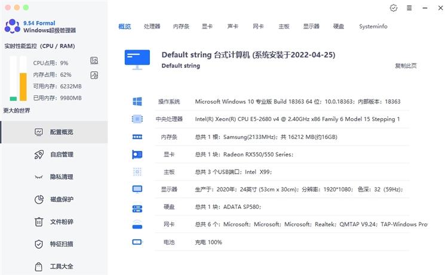Click the battery icon beside 电池
Image resolution: width=448 pixels, height=275 pixels.
click(x=137, y=242)
